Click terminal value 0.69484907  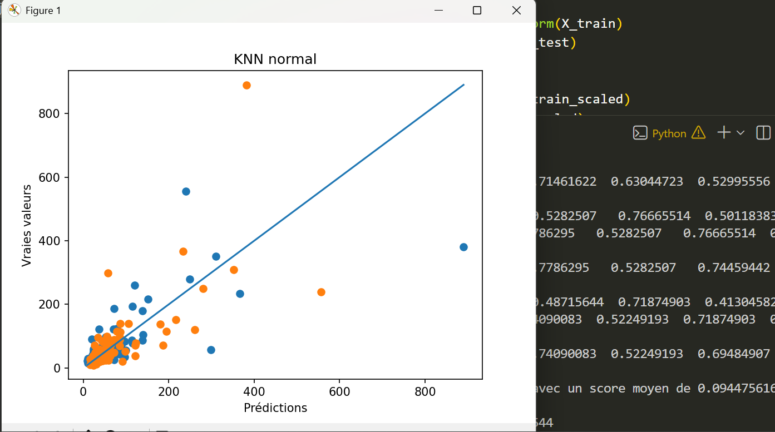click(734, 354)
